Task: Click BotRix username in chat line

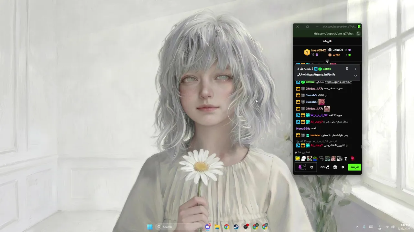Action: point(310,82)
